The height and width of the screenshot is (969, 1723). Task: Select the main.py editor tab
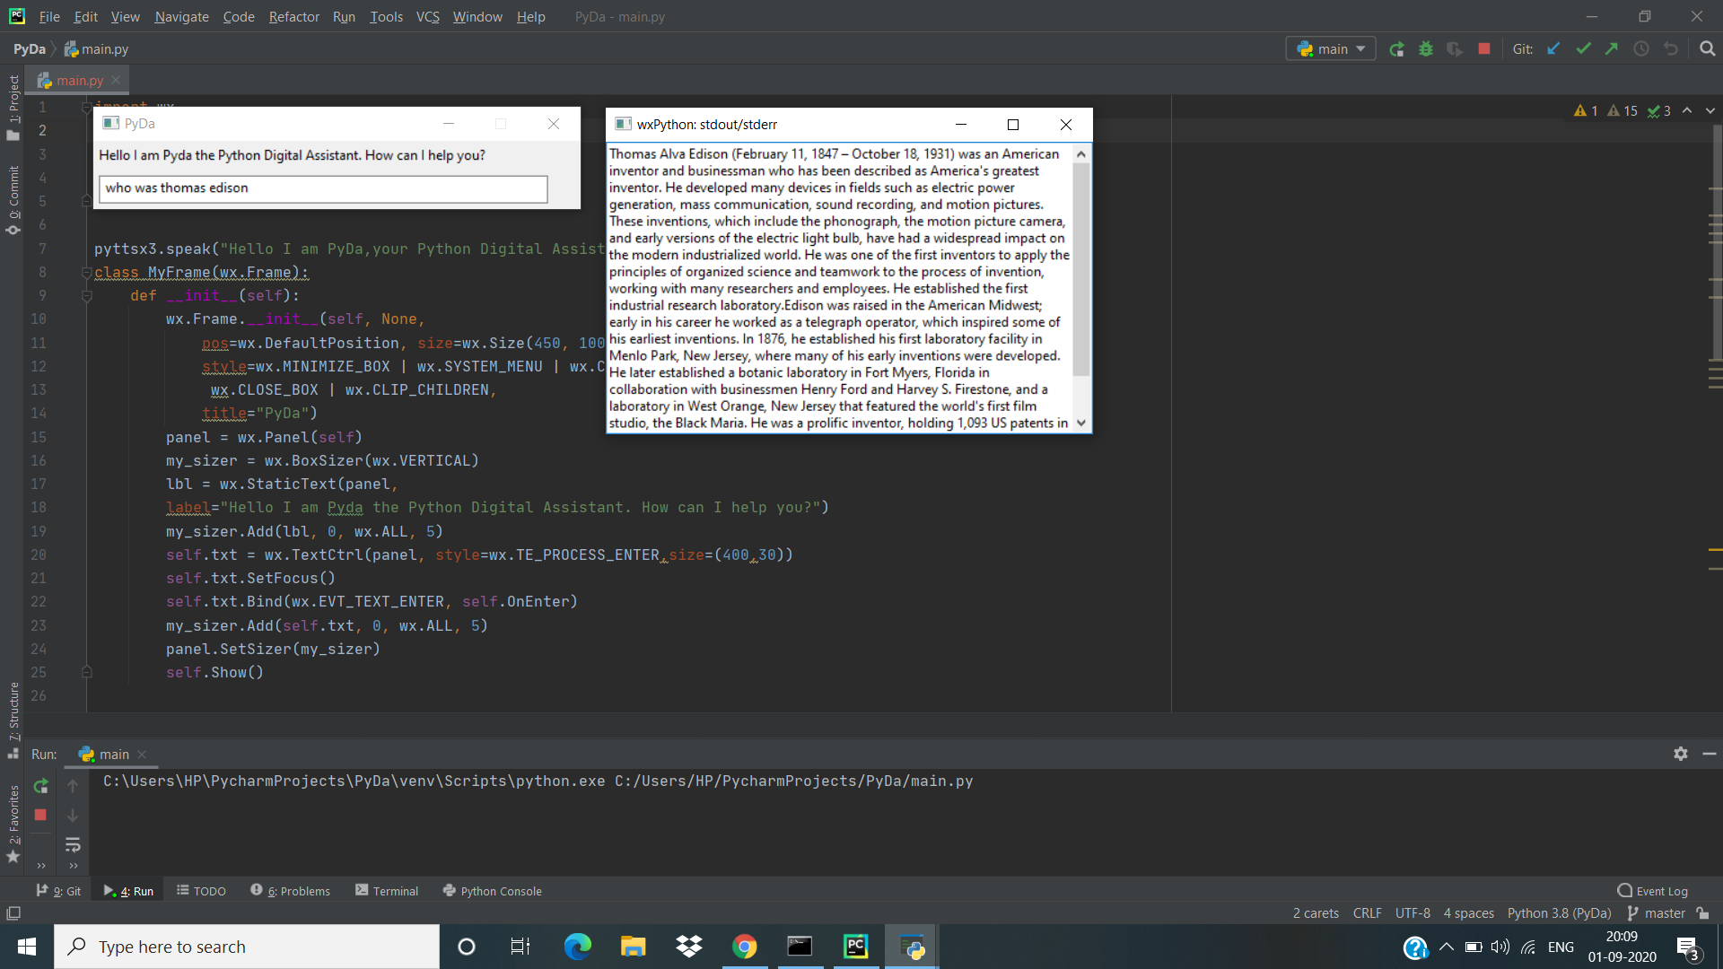coord(79,81)
